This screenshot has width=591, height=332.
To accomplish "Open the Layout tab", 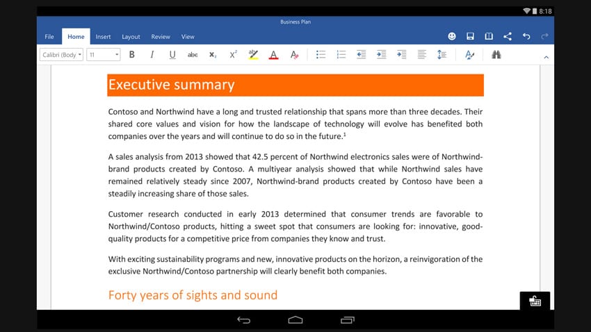I will pyautogui.click(x=131, y=37).
